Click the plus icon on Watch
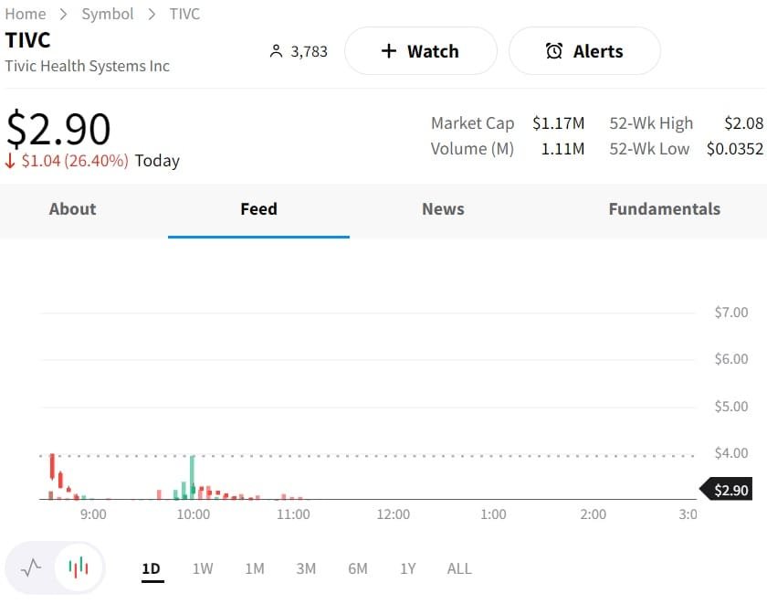Viewport: 767px width, 604px height. 389,51
